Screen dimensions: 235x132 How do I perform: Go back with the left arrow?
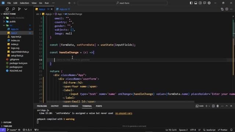tap(69, 3)
